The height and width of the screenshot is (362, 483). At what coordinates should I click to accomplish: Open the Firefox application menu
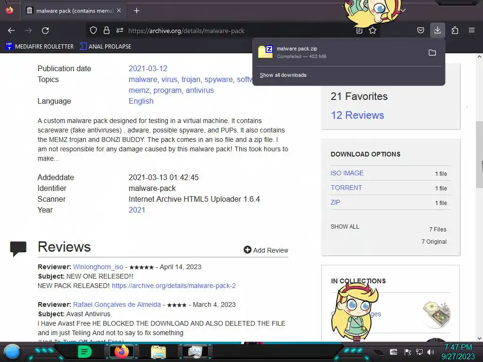(x=471, y=30)
